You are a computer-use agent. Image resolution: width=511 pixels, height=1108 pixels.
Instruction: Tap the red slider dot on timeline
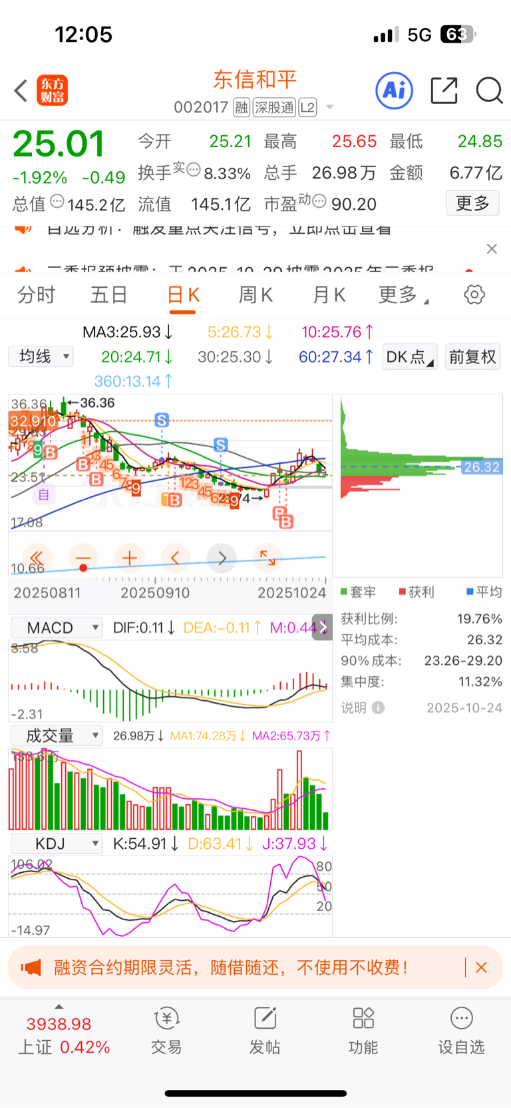83,568
